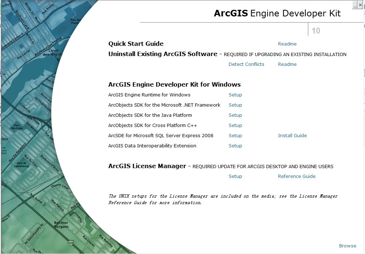Open Readme for Uninstall Existing ArcGIS Software
This screenshot has width=365, height=254.
click(287, 64)
